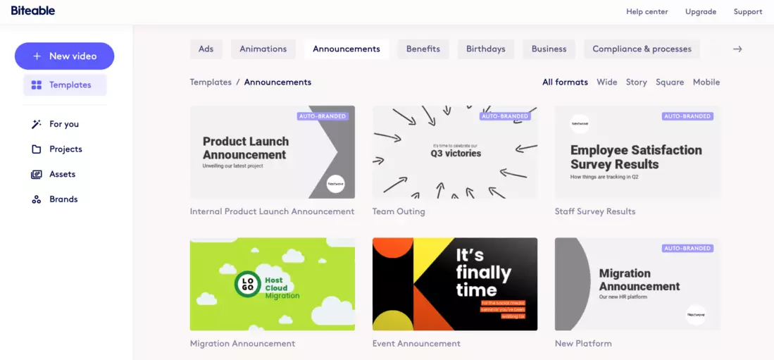The height and width of the screenshot is (360, 774).
Task: Go back to Templates breadcrumb
Action: 211,82
